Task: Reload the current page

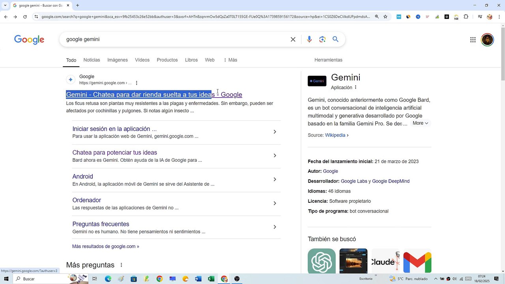Action: tap(25, 17)
